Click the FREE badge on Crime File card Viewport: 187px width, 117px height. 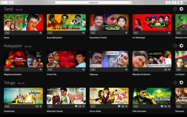pyautogui.click(x=50, y=69)
